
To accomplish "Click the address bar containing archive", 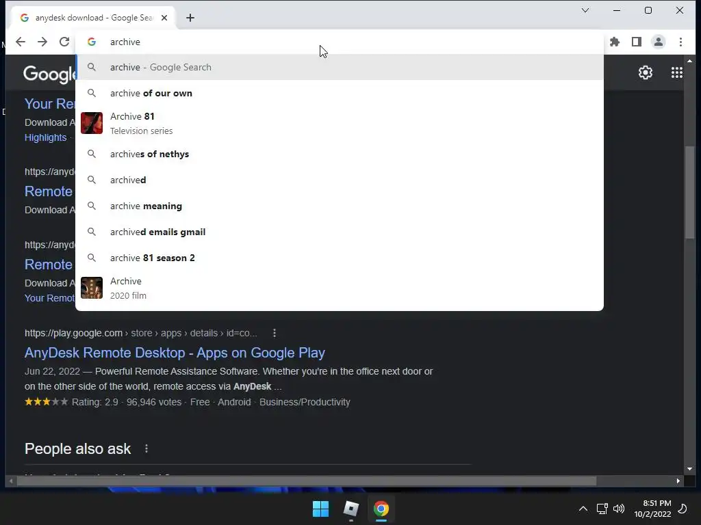I will [x=340, y=42].
